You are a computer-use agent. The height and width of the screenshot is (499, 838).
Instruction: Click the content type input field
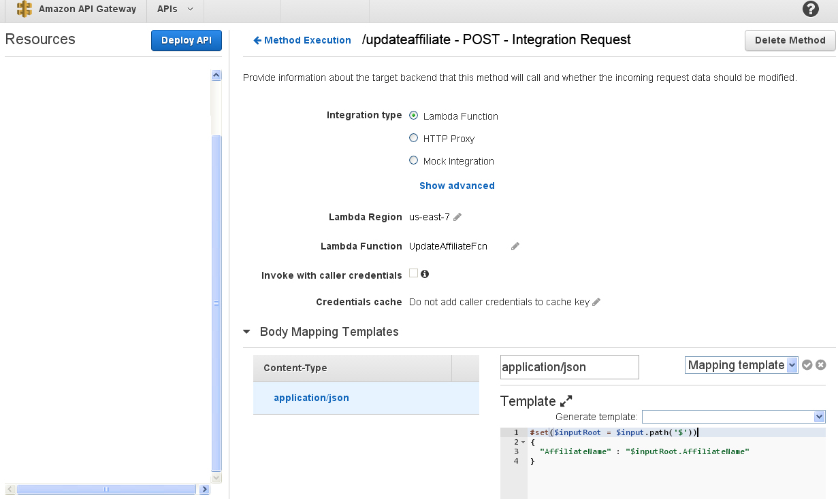(570, 367)
